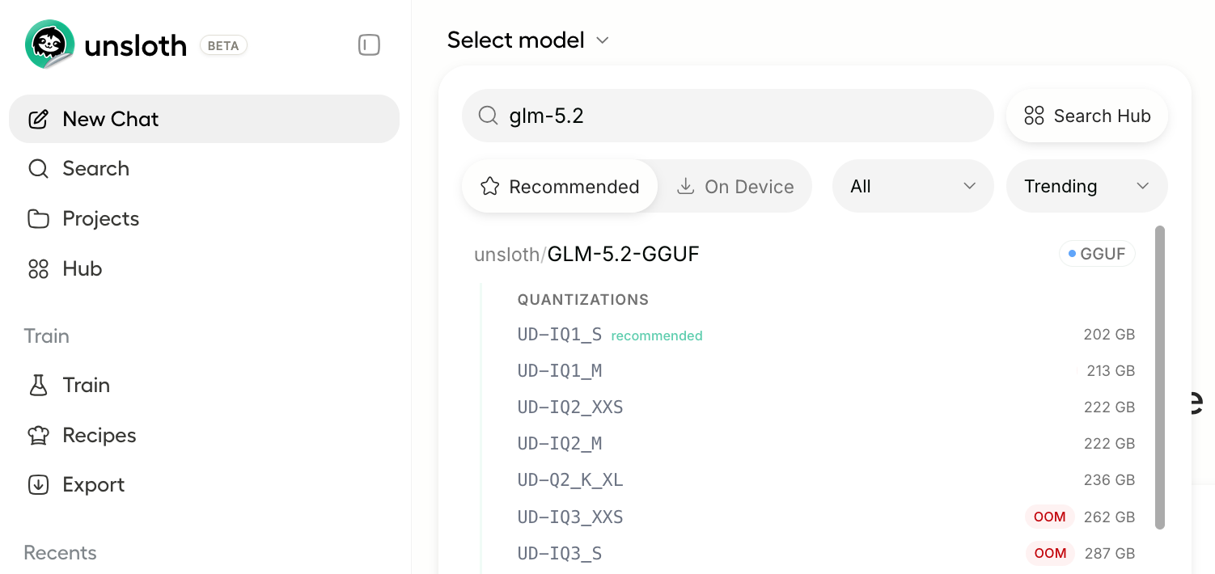Image resolution: width=1215 pixels, height=574 pixels.
Task: Click the model list scrollbar
Action: pos(1160,378)
